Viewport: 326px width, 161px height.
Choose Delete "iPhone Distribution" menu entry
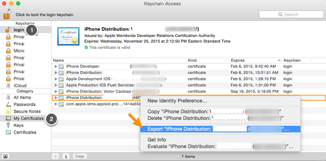coord(220,118)
